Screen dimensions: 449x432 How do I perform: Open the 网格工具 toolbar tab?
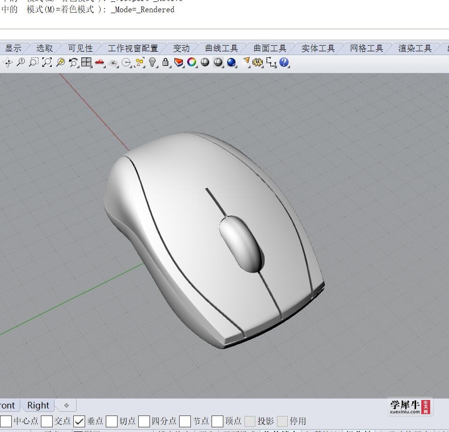pyautogui.click(x=367, y=48)
